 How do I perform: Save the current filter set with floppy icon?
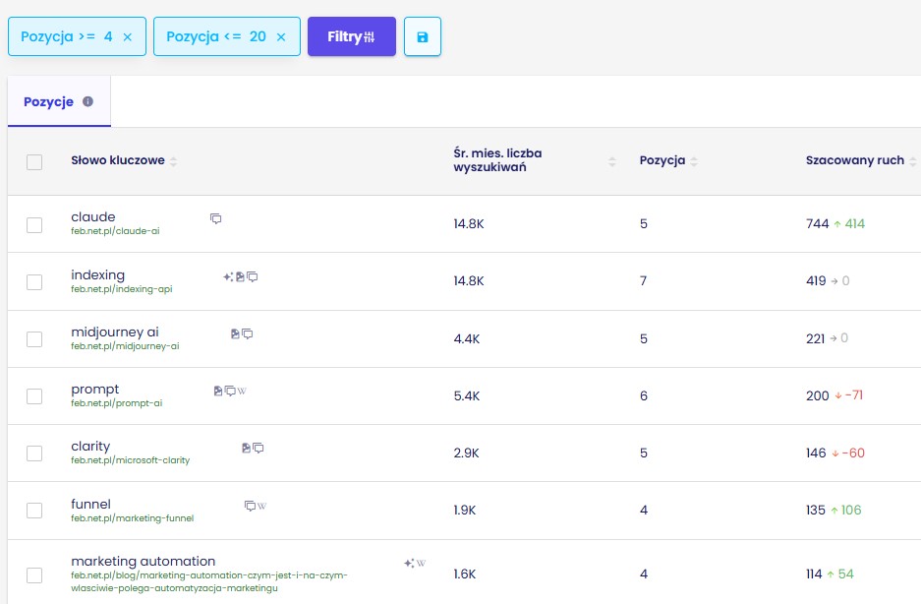tap(423, 36)
